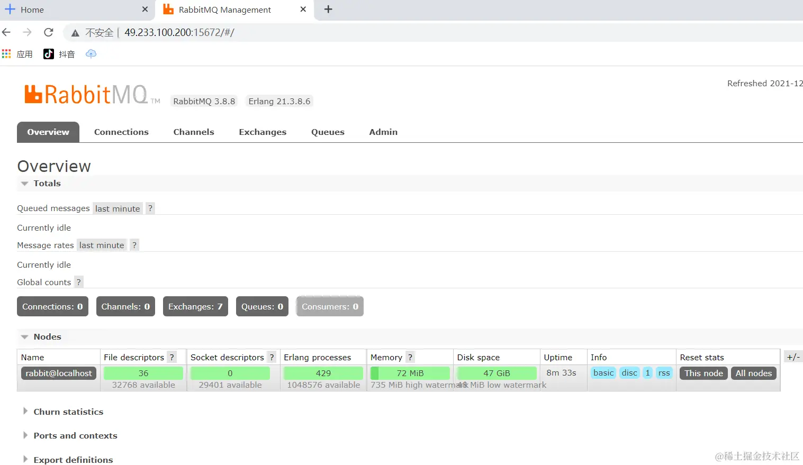Click the disc info tag
The height and width of the screenshot is (465, 803).
pos(629,373)
